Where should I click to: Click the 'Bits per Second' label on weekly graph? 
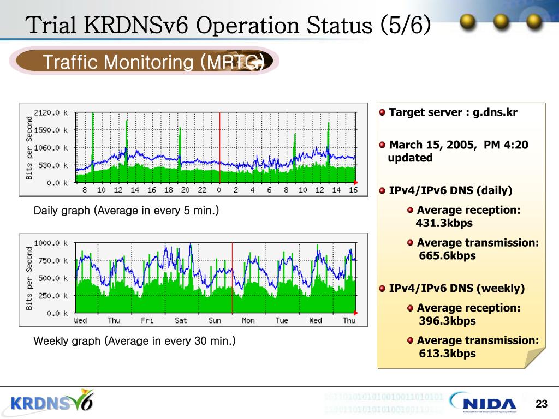(x=29, y=278)
